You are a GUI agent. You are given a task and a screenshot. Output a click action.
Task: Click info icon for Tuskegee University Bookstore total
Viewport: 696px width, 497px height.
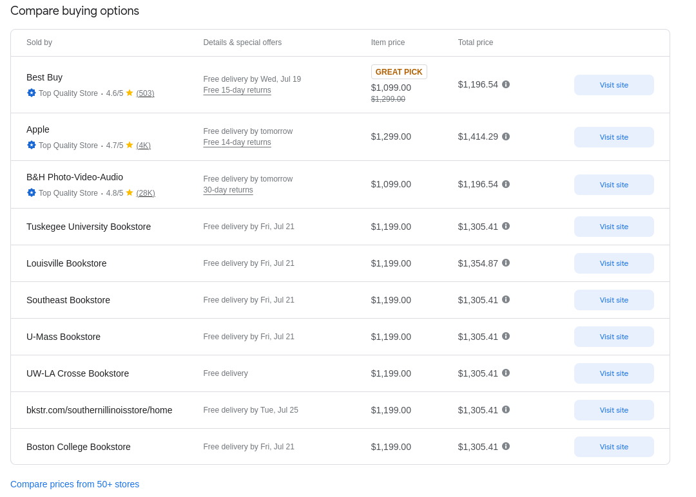[x=506, y=226]
